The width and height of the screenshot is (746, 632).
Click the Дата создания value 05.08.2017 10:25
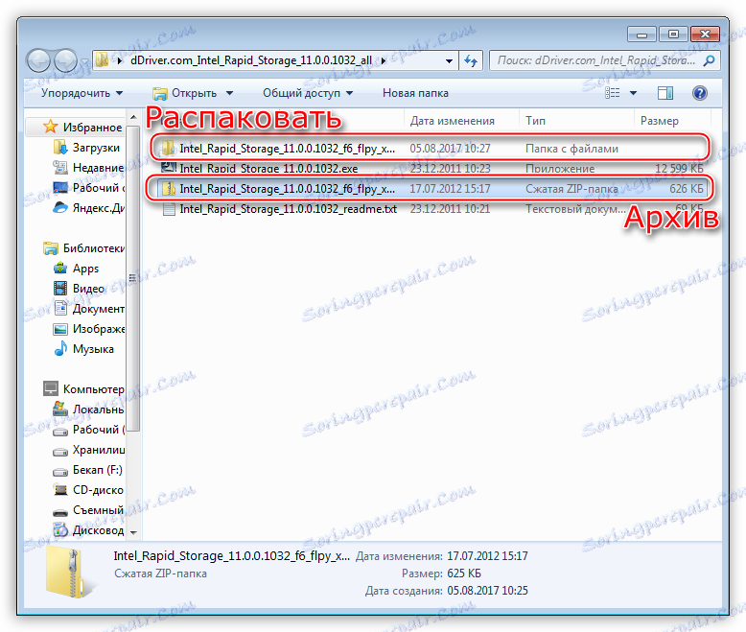[x=488, y=591]
